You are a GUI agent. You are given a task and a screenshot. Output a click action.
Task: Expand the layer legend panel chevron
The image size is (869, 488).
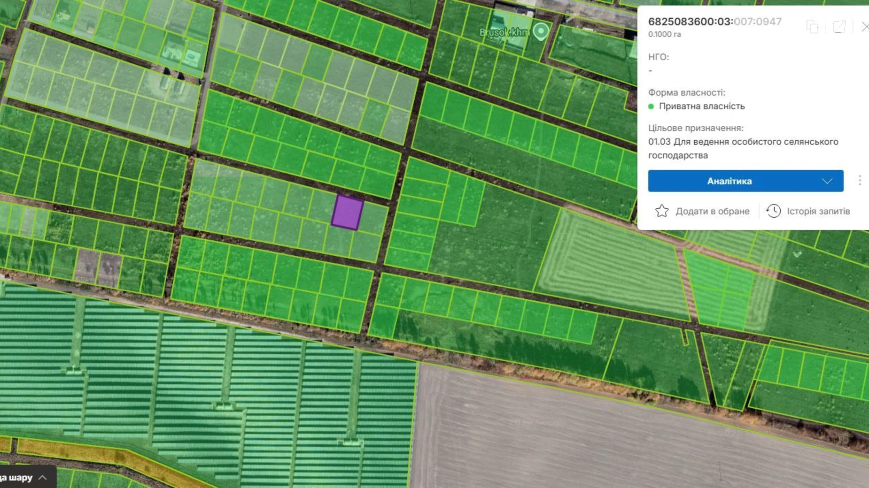point(43,478)
